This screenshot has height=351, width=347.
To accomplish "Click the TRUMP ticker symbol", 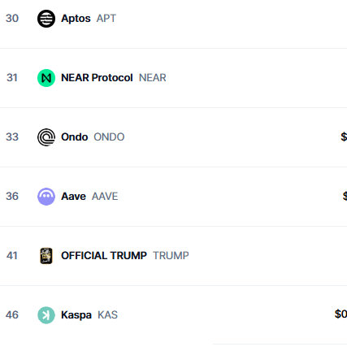I will 171,256.
